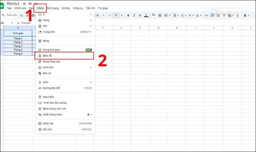Open the Trợ giúp menu
The width and height of the screenshot is (256, 152).
tap(103, 8)
